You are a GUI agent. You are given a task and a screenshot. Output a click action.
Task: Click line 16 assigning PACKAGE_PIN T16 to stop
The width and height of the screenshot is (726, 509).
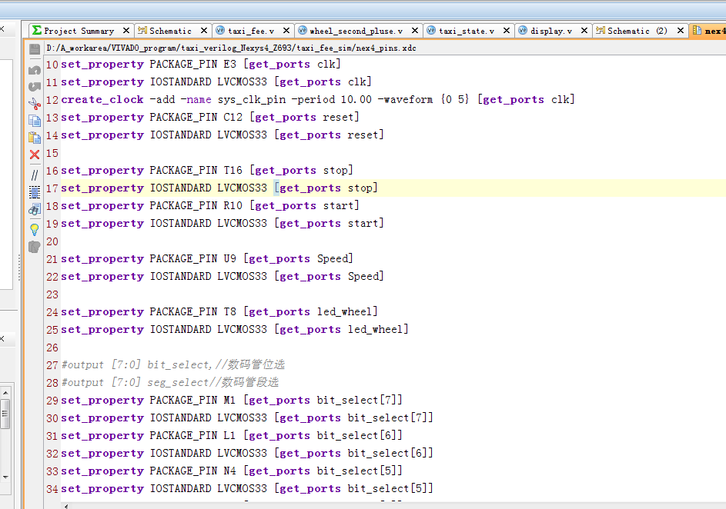click(207, 171)
